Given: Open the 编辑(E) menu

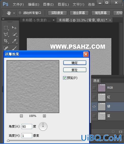Looking at the screenshot, I should pyautogui.click(x=33, y=4).
